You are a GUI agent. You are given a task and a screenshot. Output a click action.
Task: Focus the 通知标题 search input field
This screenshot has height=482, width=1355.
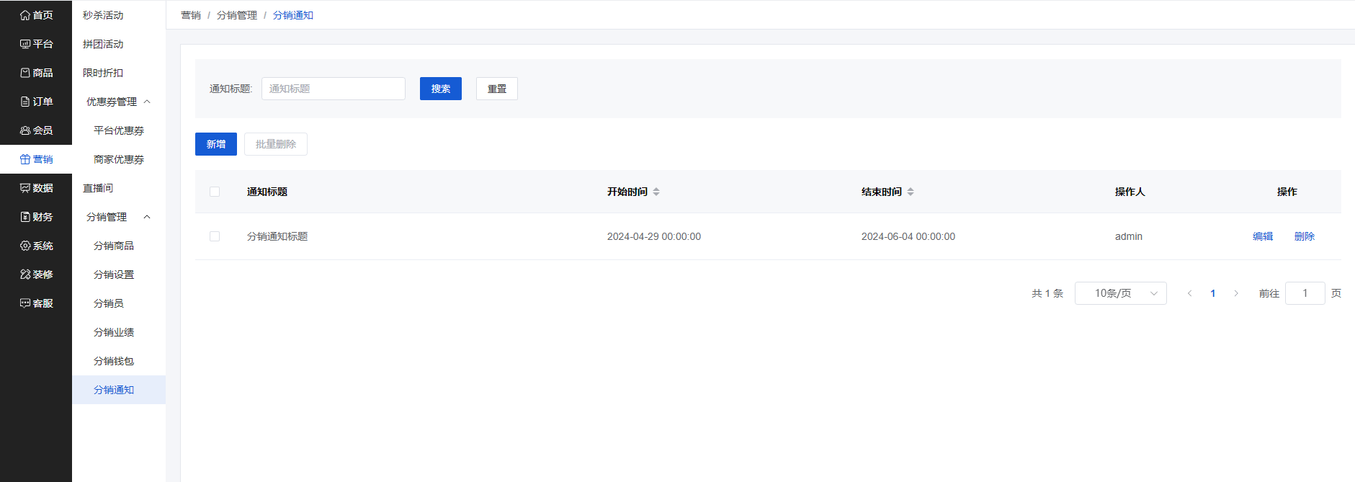click(x=334, y=89)
